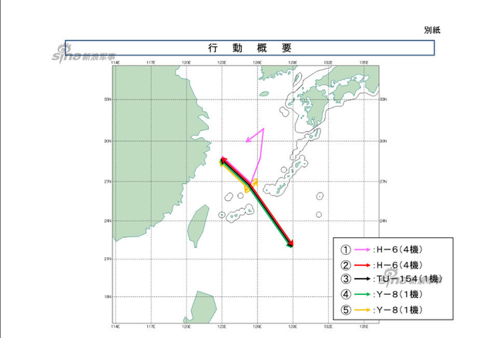The image size is (493, 338).
Task: Click H-6(4機) text beside the red arrow
Action: [x=399, y=265]
